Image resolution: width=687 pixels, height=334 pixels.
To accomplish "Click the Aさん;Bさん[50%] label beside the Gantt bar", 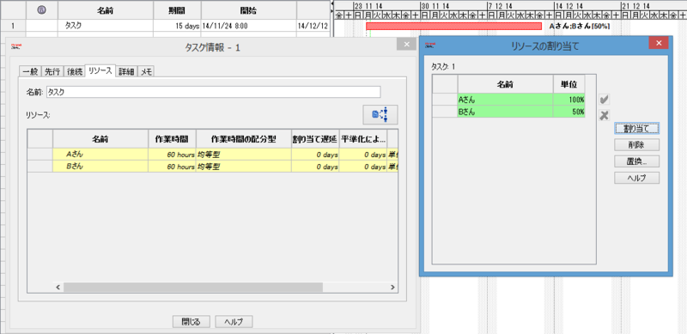I will pyautogui.click(x=579, y=27).
